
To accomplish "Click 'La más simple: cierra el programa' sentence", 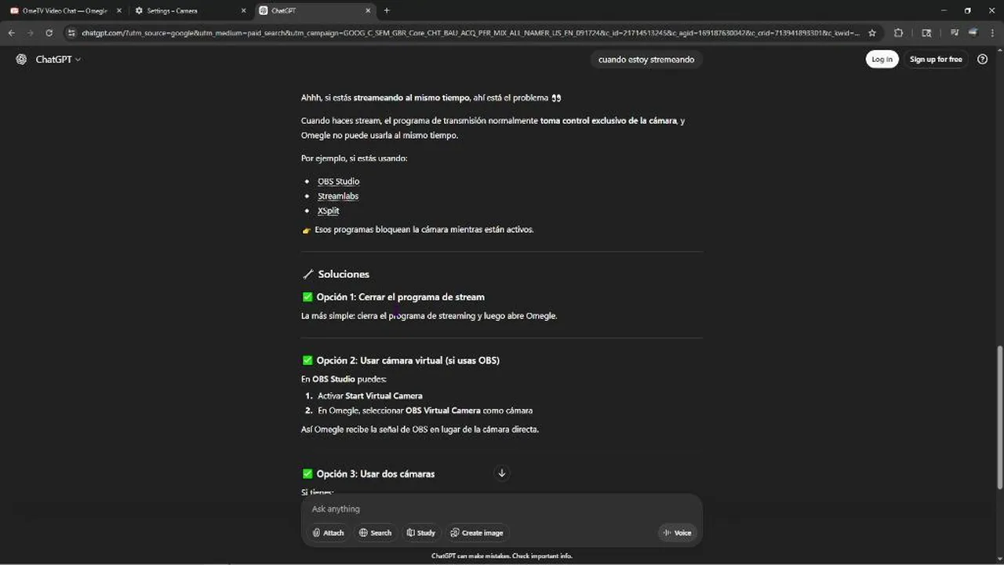I will [429, 316].
